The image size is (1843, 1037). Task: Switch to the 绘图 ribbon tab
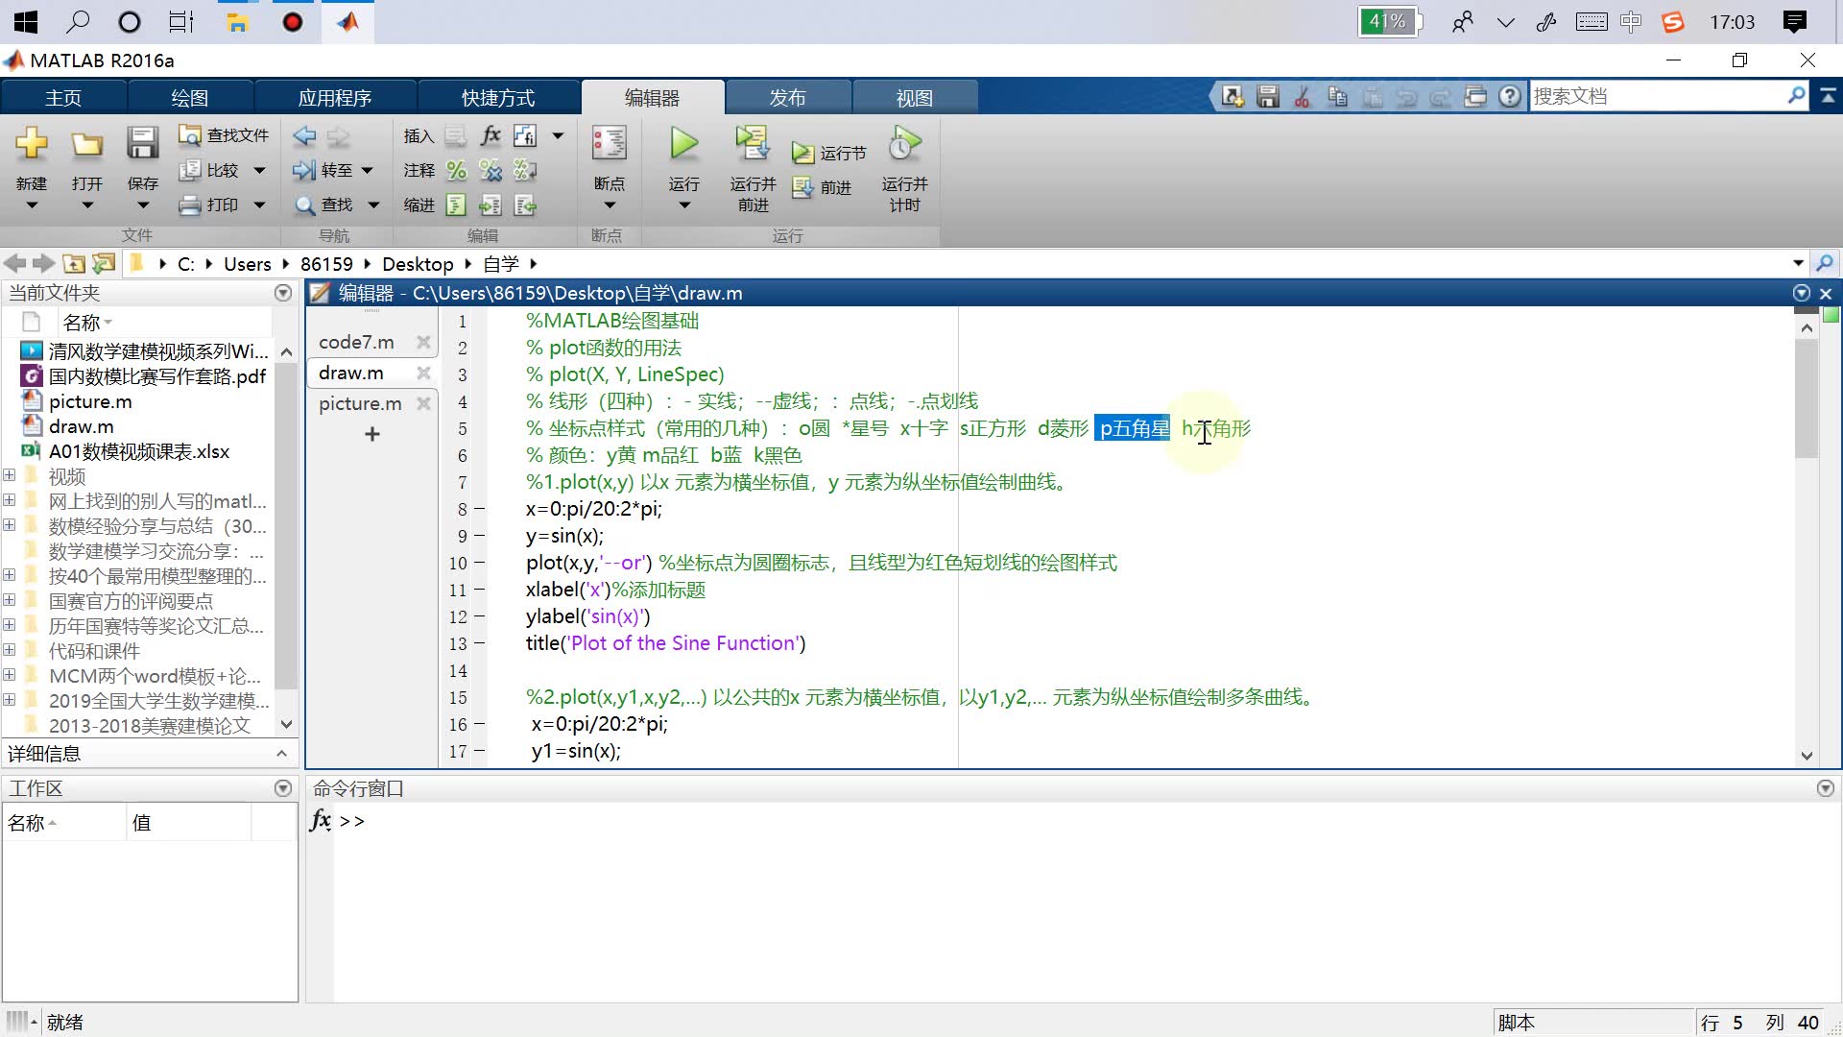coord(189,98)
